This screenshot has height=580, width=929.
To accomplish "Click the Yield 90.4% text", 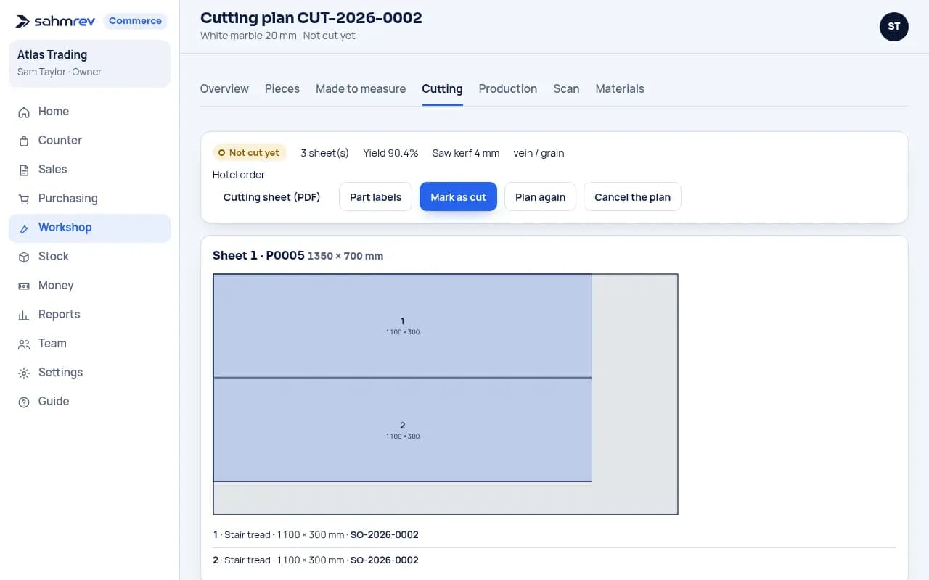I will (390, 153).
